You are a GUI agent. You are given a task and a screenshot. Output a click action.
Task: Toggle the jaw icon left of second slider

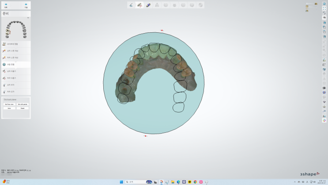tap(307, 7)
